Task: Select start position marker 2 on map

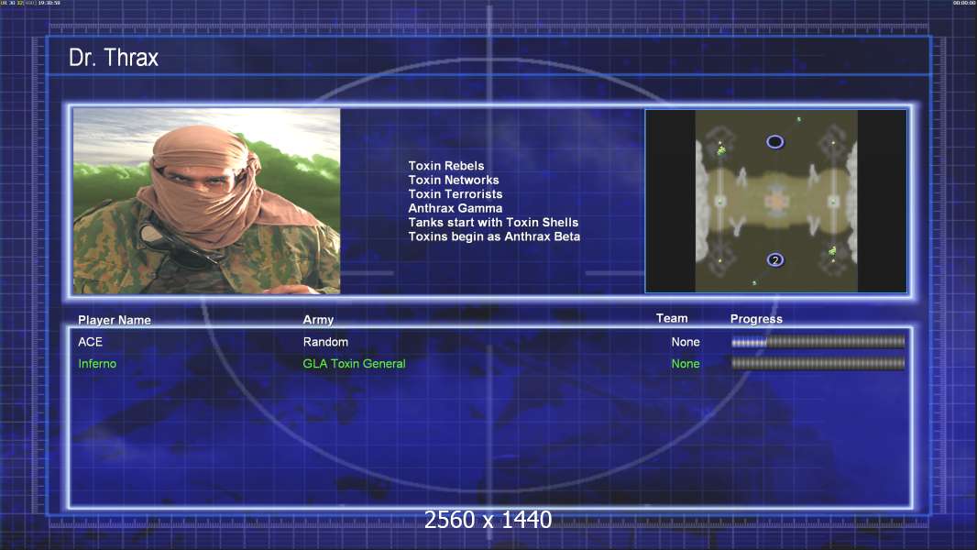Action: pyautogui.click(x=774, y=259)
